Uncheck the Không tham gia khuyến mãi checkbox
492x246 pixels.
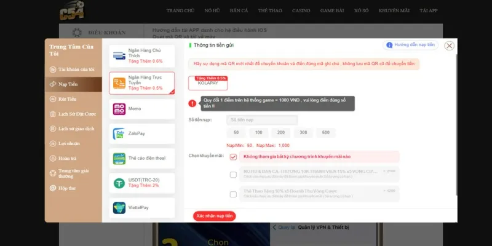point(233,157)
